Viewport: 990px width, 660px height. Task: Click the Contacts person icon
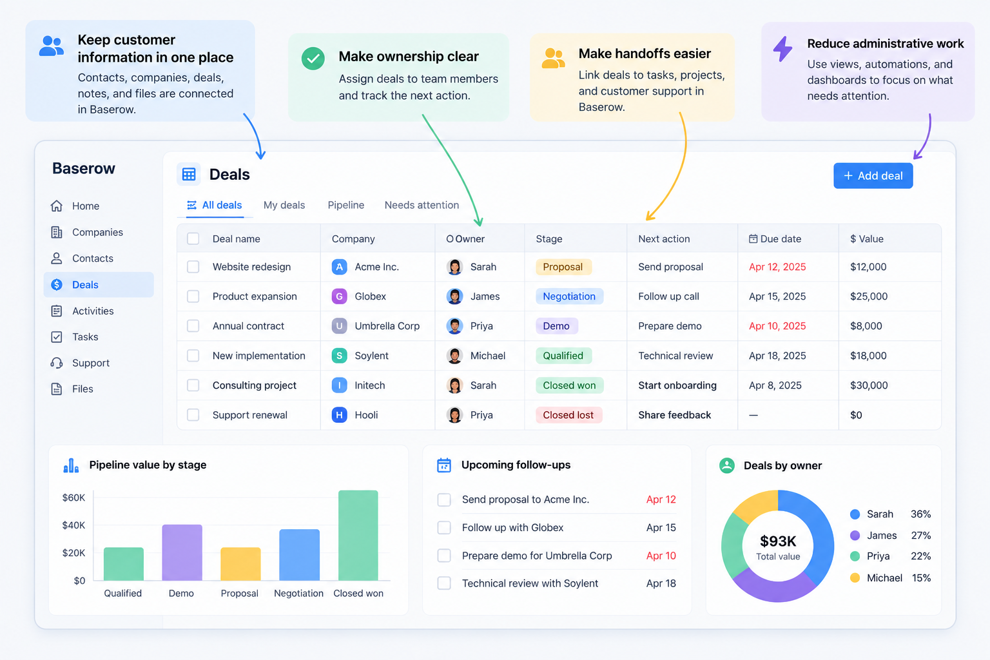click(57, 258)
